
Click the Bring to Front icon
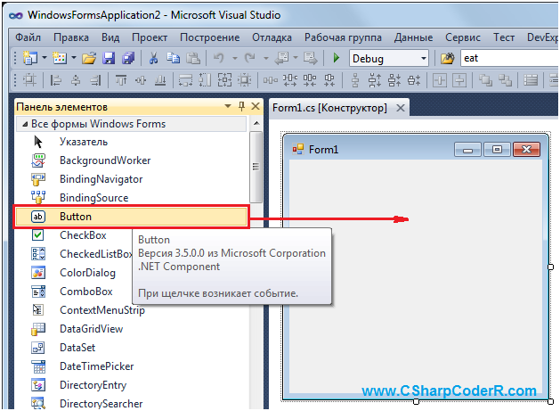click(485, 80)
